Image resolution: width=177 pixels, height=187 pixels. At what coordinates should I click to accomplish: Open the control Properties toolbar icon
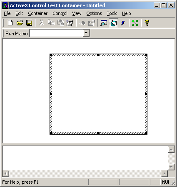92,23
